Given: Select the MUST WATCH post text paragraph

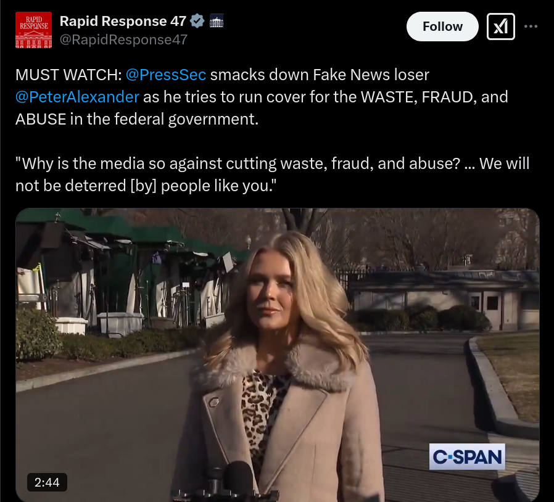Looking at the screenshot, I should [262, 97].
